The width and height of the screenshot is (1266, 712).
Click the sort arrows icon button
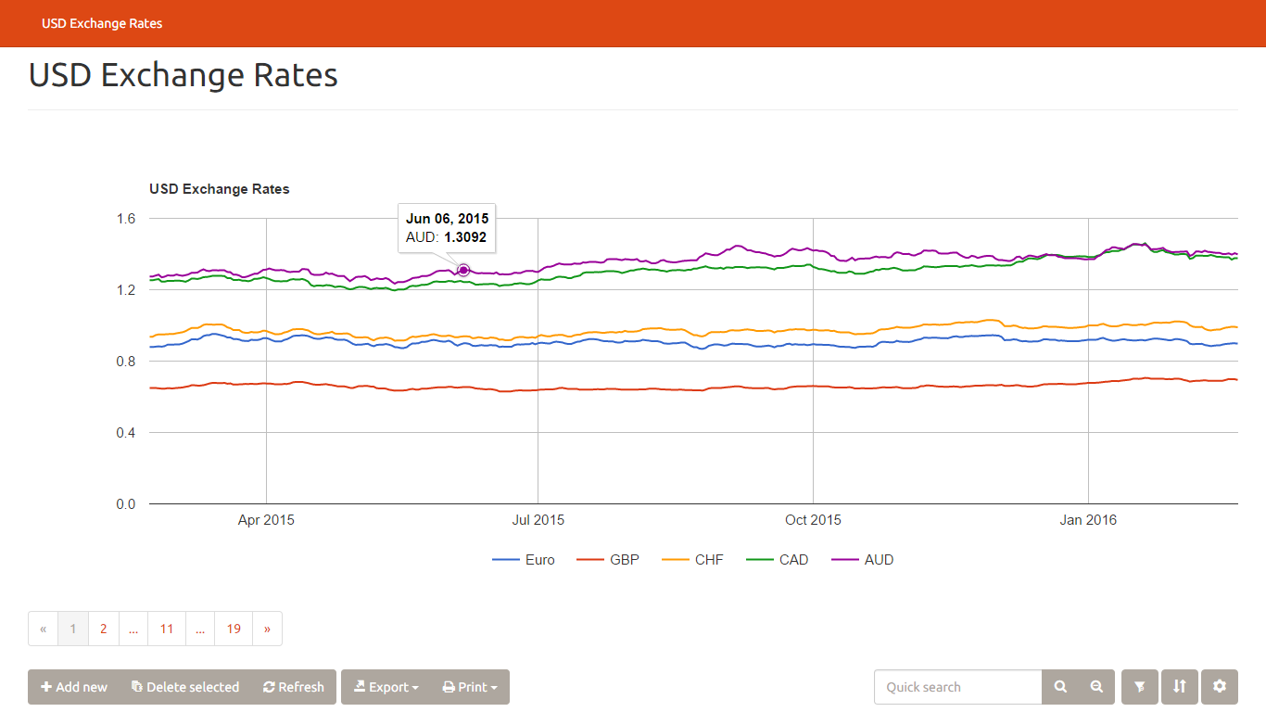[x=1179, y=687]
